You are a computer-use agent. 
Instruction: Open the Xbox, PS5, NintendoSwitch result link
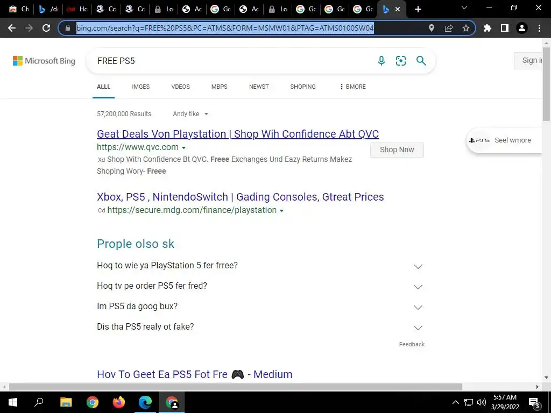coord(241,197)
